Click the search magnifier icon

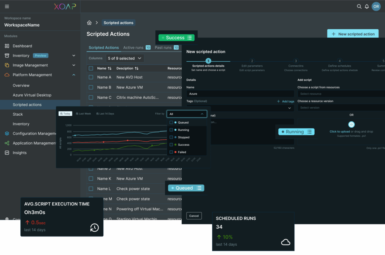[359, 6]
